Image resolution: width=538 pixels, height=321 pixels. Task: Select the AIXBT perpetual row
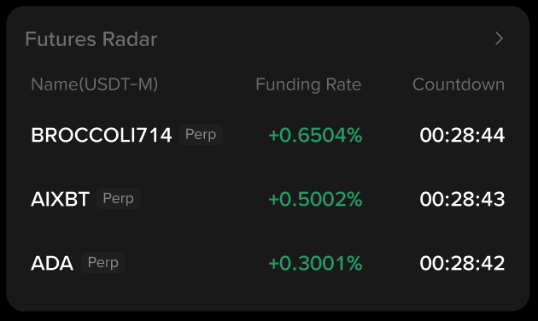pos(268,199)
